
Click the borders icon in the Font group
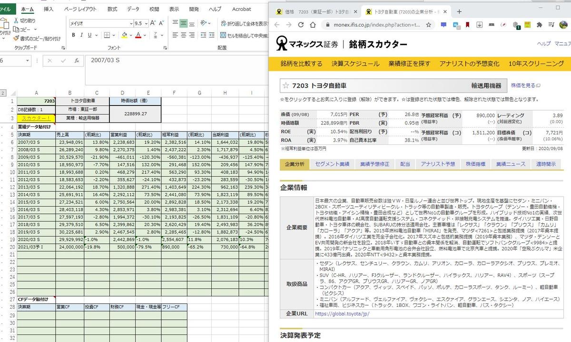pyautogui.click(x=107, y=35)
